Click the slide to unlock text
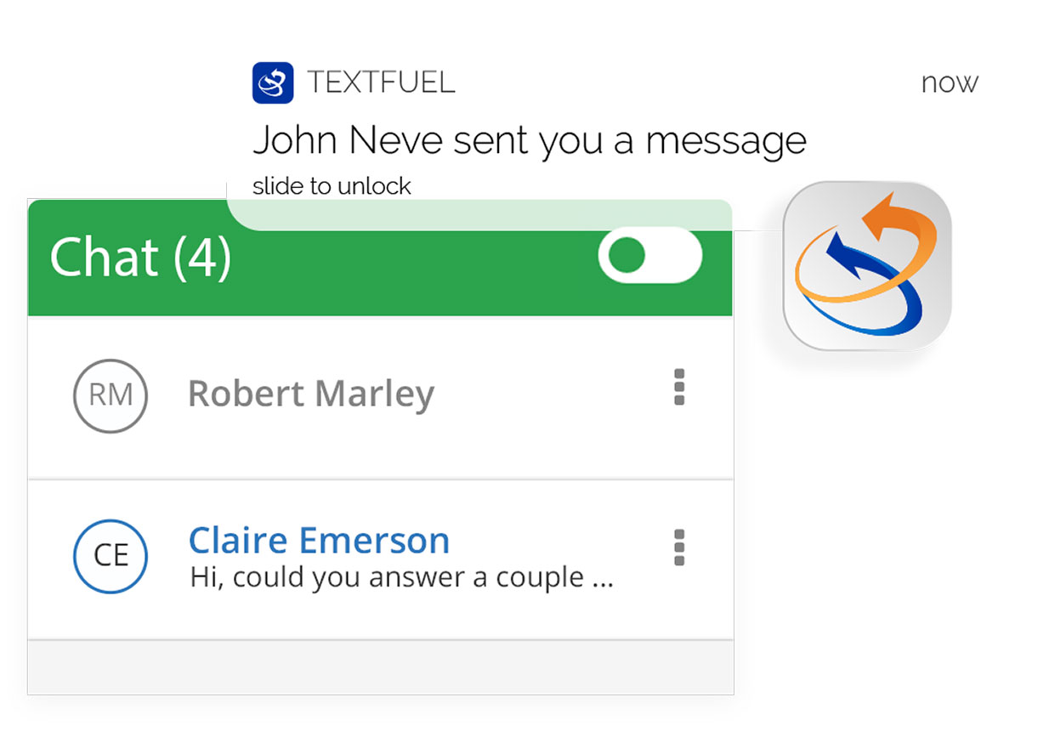The height and width of the screenshot is (743, 1049). tap(332, 187)
